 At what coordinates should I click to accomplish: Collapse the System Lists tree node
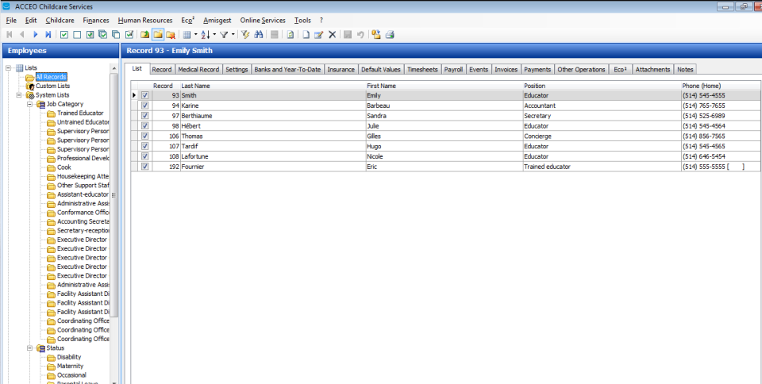pos(19,95)
